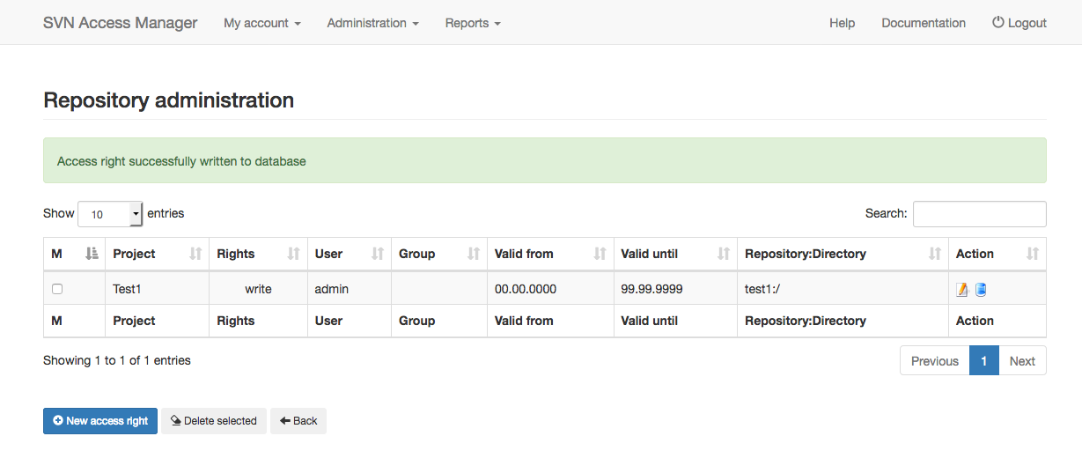This screenshot has height=451, width=1082.
Task: Expand the My account menu
Action: (262, 23)
